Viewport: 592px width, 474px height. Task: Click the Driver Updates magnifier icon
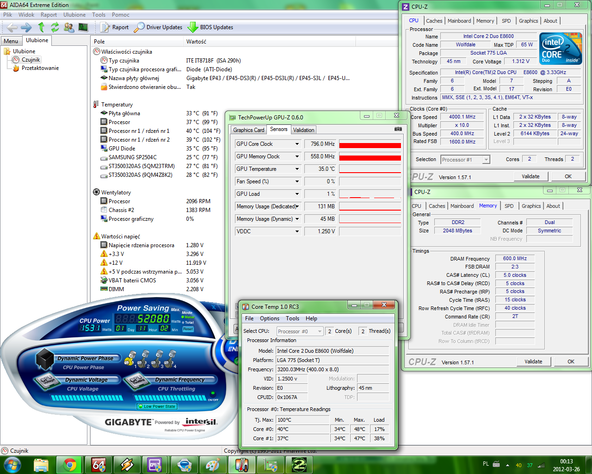(139, 27)
